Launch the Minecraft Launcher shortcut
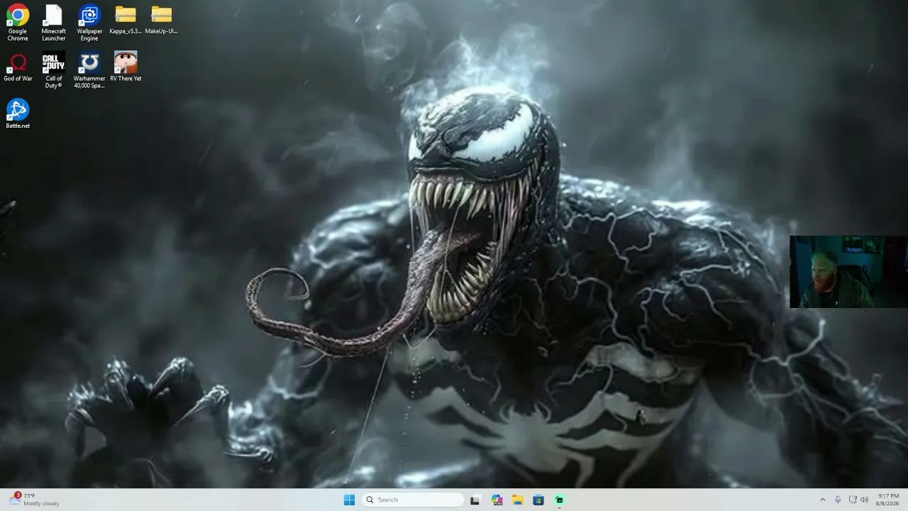Image resolution: width=908 pixels, height=511 pixels. coord(53,23)
